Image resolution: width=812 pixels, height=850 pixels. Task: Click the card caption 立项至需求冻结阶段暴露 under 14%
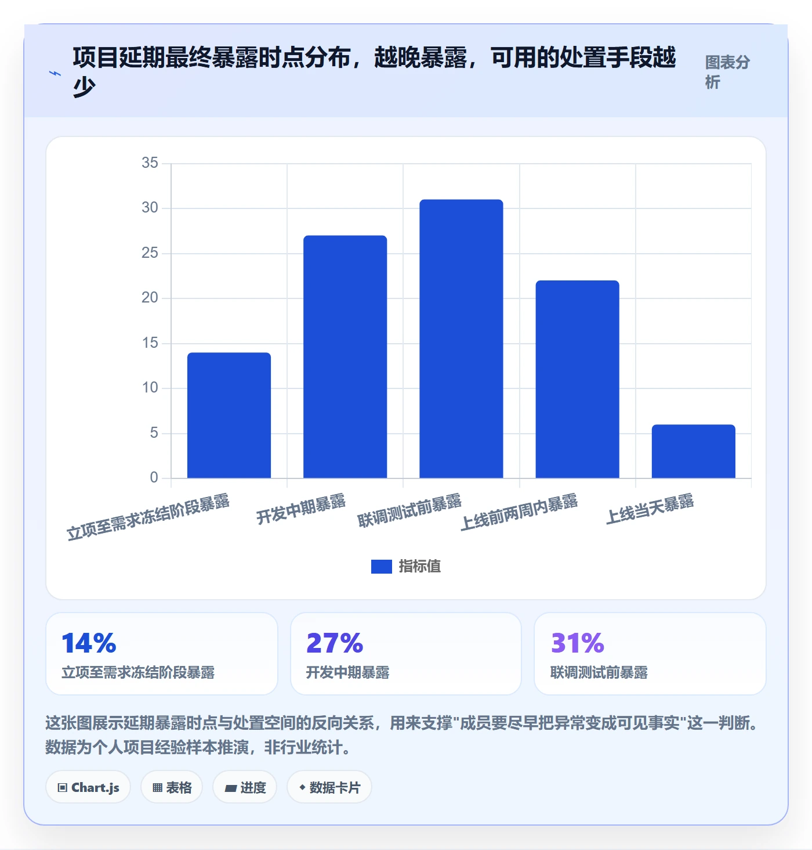point(138,672)
